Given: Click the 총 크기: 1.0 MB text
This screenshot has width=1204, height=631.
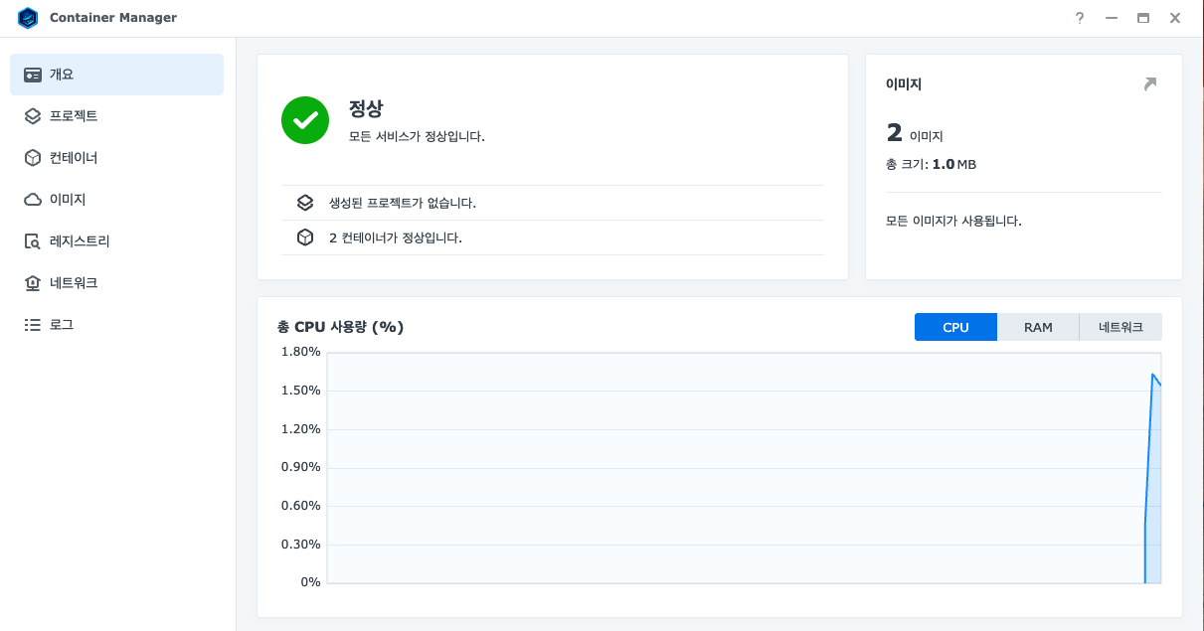Looking at the screenshot, I should (x=931, y=164).
